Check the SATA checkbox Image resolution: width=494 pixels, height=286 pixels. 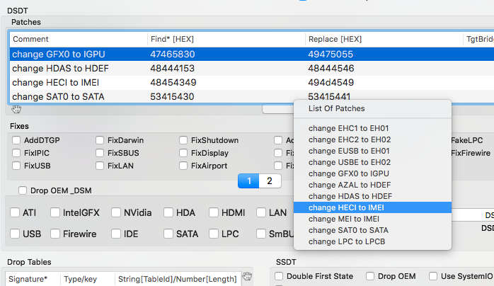click(168, 234)
